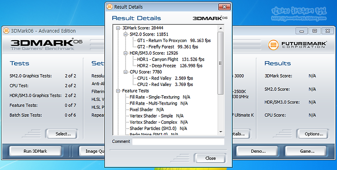Launch the Demo... button
The image size is (337, 170).
point(257,151)
